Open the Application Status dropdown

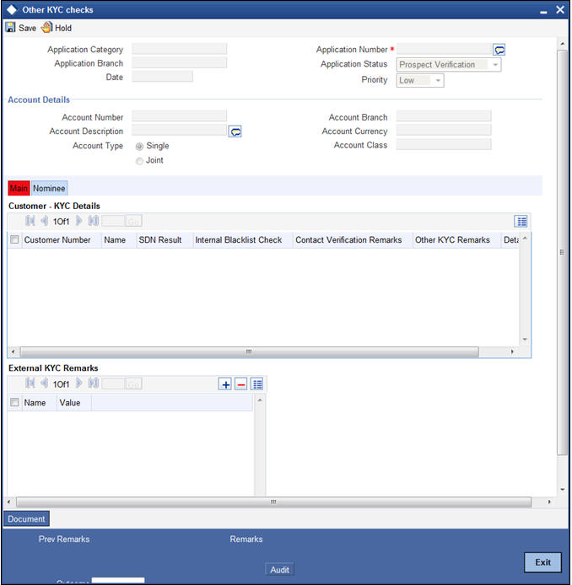point(449,65)
